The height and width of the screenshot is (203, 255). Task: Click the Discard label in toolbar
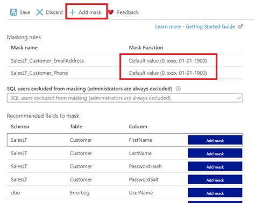tap(54, 12)
